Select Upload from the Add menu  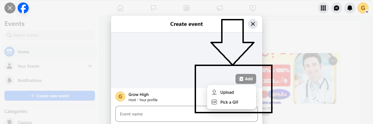point(227,92)
